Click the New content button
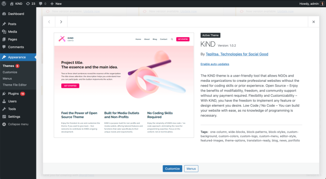 (56, 3)
